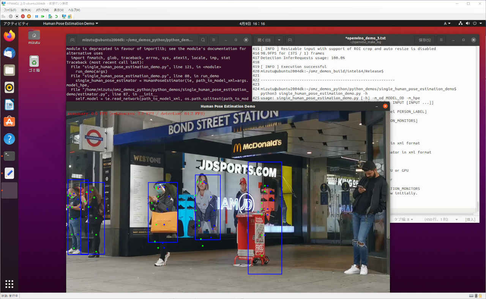Turn off VM with black square icon
The image size is (486, 299).
tap(17, 16)
